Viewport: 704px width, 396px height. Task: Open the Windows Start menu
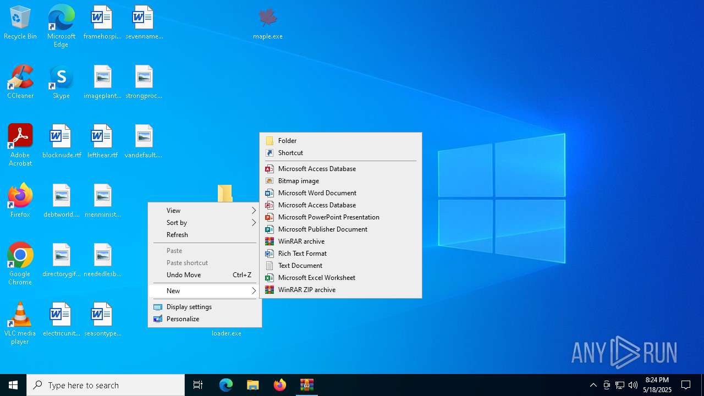click(x=13, y=385)
